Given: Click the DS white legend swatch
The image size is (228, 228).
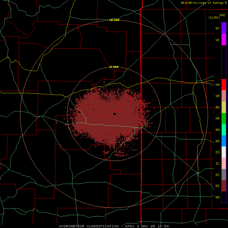Looking at the screenshot, I should click(224, 152).
